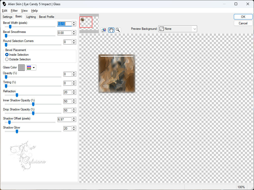This screenshot has height=190, width=254.
Task: Click the Bevel Smoothness value field
Action: (x=64, y=33)
